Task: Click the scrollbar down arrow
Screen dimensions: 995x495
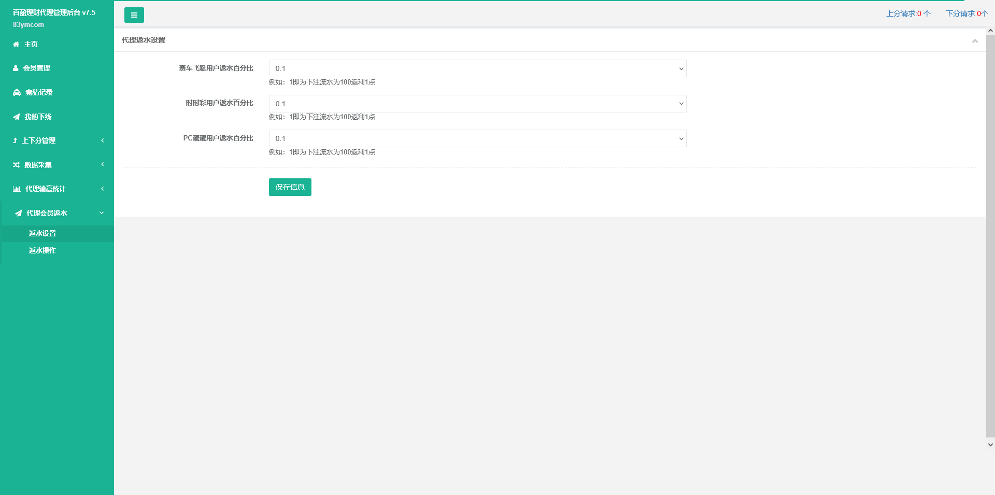Action: [990, 444]
